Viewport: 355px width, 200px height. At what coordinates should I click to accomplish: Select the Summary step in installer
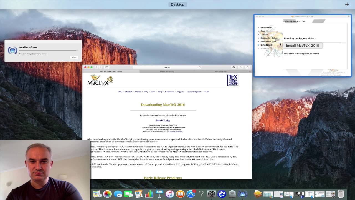click(x=265, y=48)
